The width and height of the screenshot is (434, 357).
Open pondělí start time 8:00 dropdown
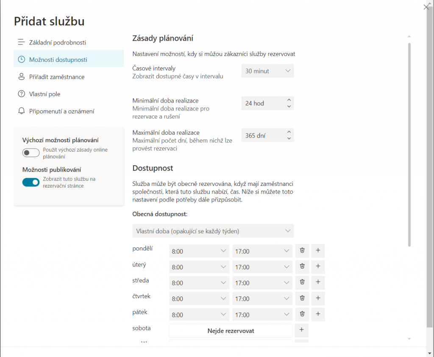pos(199,251)
